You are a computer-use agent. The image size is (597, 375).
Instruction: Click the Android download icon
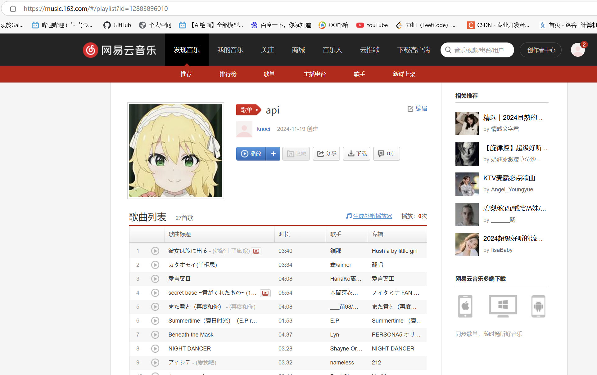[538, 306]
